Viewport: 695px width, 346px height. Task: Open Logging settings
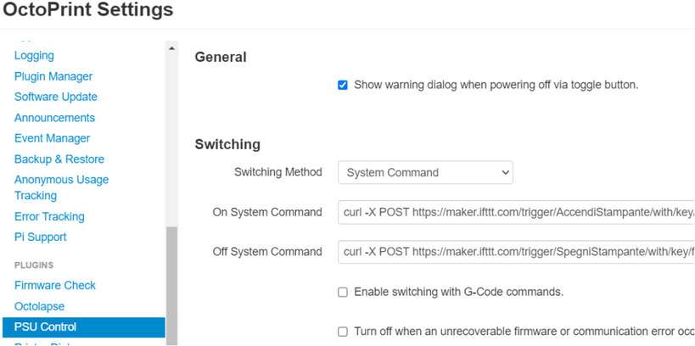click(x=34, y=56)
